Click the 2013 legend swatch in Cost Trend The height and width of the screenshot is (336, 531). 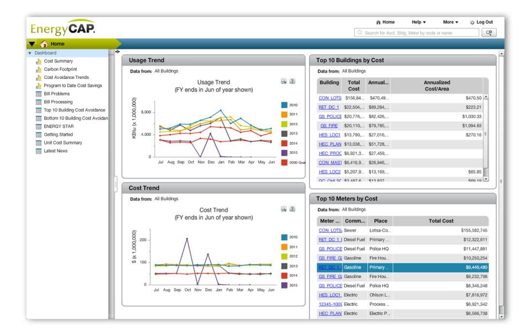[x=284, y=266]
